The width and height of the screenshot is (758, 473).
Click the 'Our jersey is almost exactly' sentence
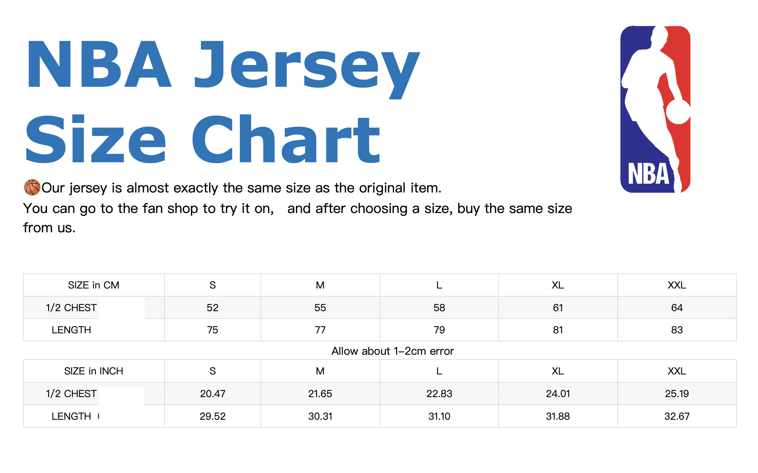pos(241,188)
